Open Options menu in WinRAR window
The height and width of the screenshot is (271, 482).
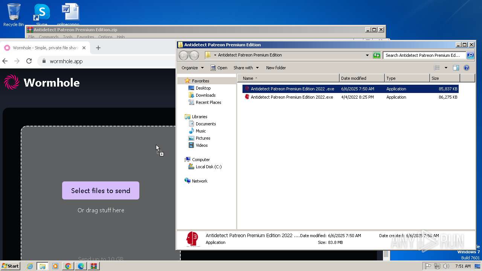(x=105, y=37)
